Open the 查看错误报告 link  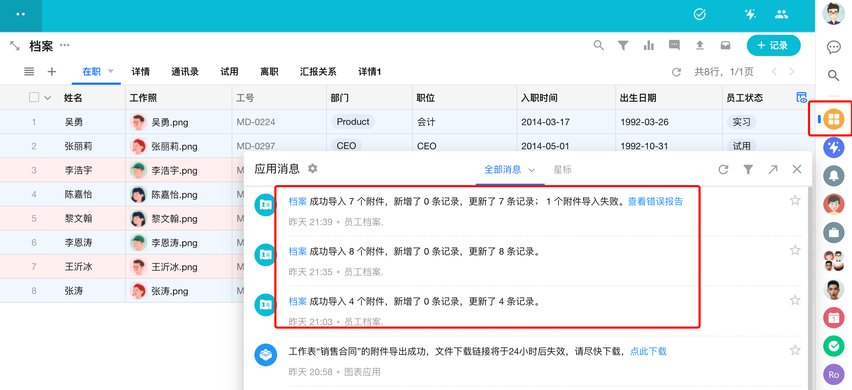(655, 201)
